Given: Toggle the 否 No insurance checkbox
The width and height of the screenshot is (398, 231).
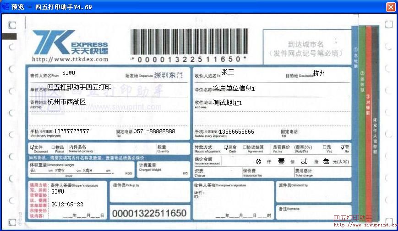Looking at the screenshot, I should click(342, 147).
